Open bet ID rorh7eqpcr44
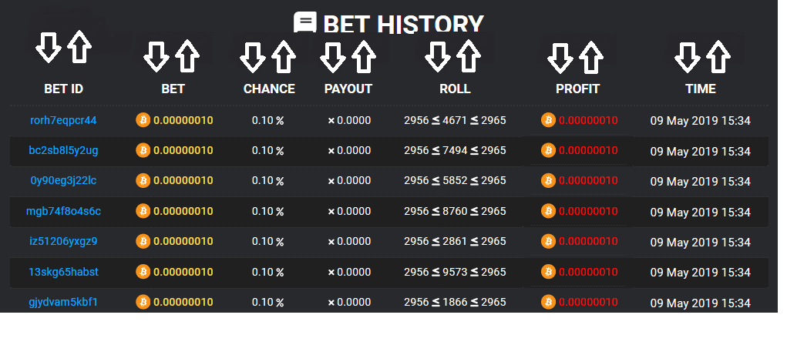This screenshot has height=355, width=787. pyautogui.click(x=63, y=120)
